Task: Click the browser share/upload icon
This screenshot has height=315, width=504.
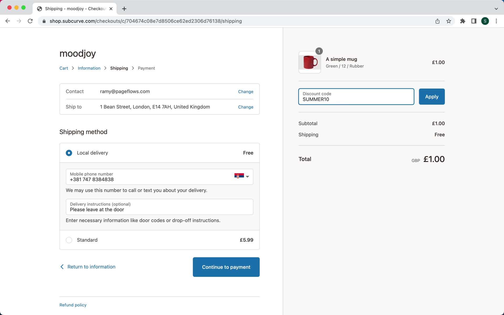Action: tap(438, 21)
